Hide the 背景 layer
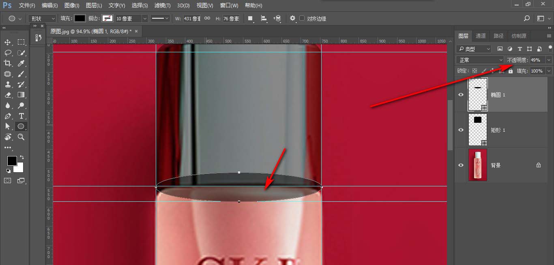This screenshot has width=554, height=265. (461, 165)
